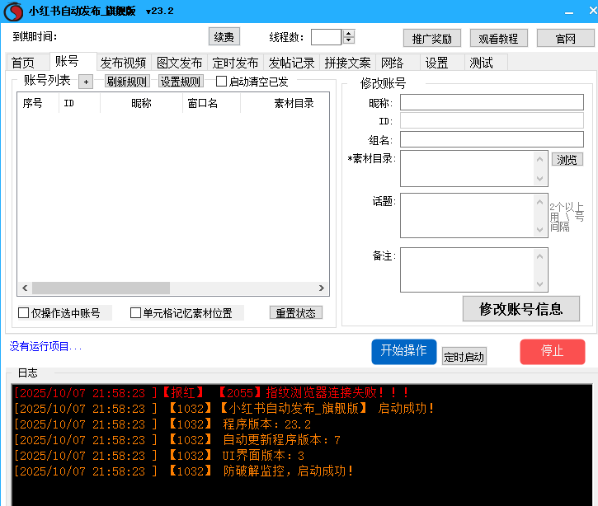Viewport: 598px width, 506px height.
Task: Click the 观看教程 tutorial button
Action: pyautogui.click(x=499, y=39)
